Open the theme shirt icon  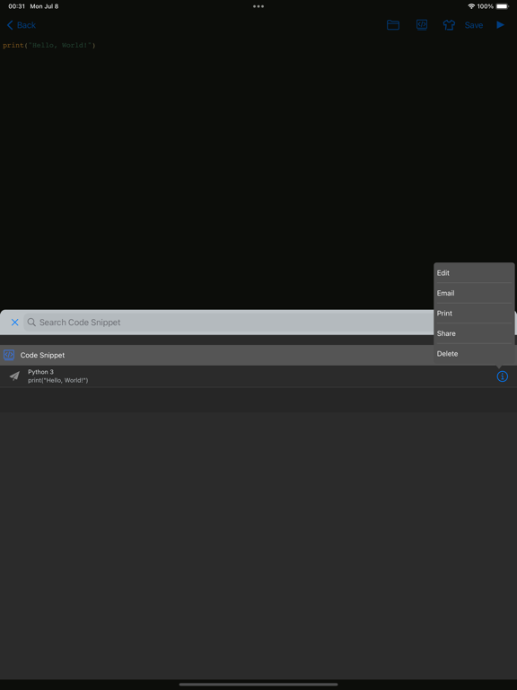click(x=449, y=25)
